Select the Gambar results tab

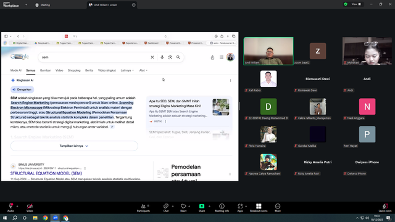click(45, 70)
